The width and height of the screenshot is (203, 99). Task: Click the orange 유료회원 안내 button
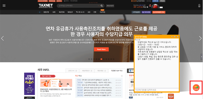point(159,12)
